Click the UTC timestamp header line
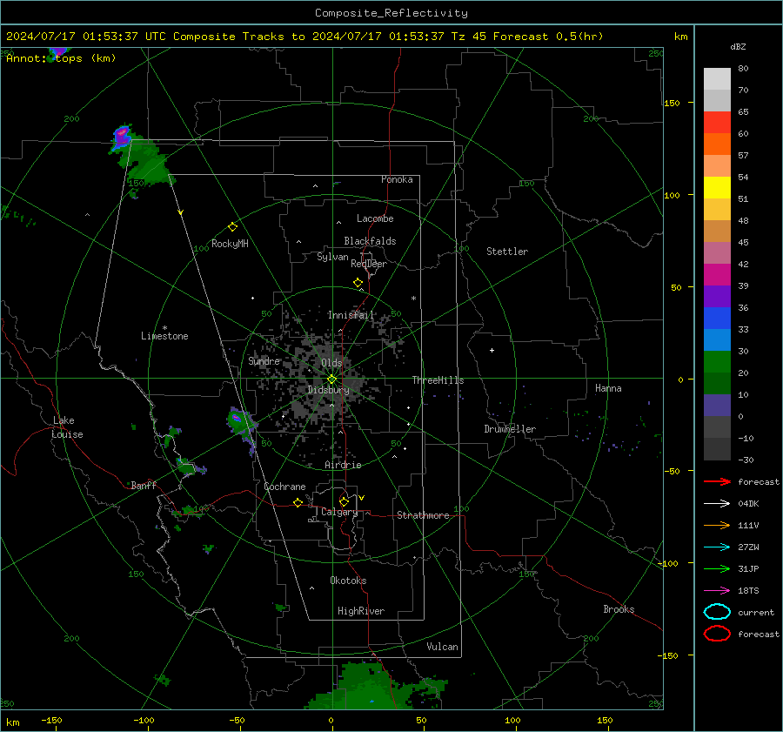This screenshot has width=783, height=732. coord(304,37)
